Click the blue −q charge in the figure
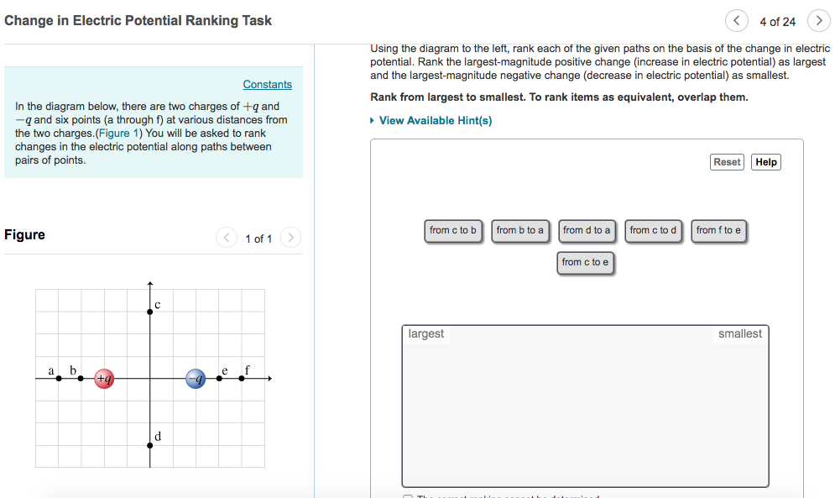 click(196, 378)
